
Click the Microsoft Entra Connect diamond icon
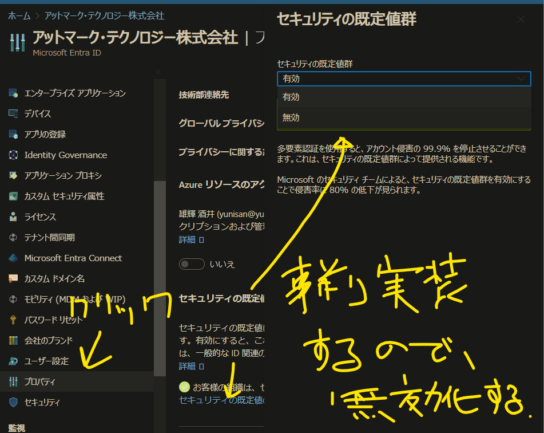click(x=13, y=258)
